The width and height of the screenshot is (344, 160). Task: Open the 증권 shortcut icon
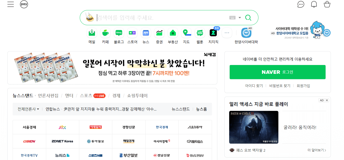pyautogui.click(x=159, y=33)
